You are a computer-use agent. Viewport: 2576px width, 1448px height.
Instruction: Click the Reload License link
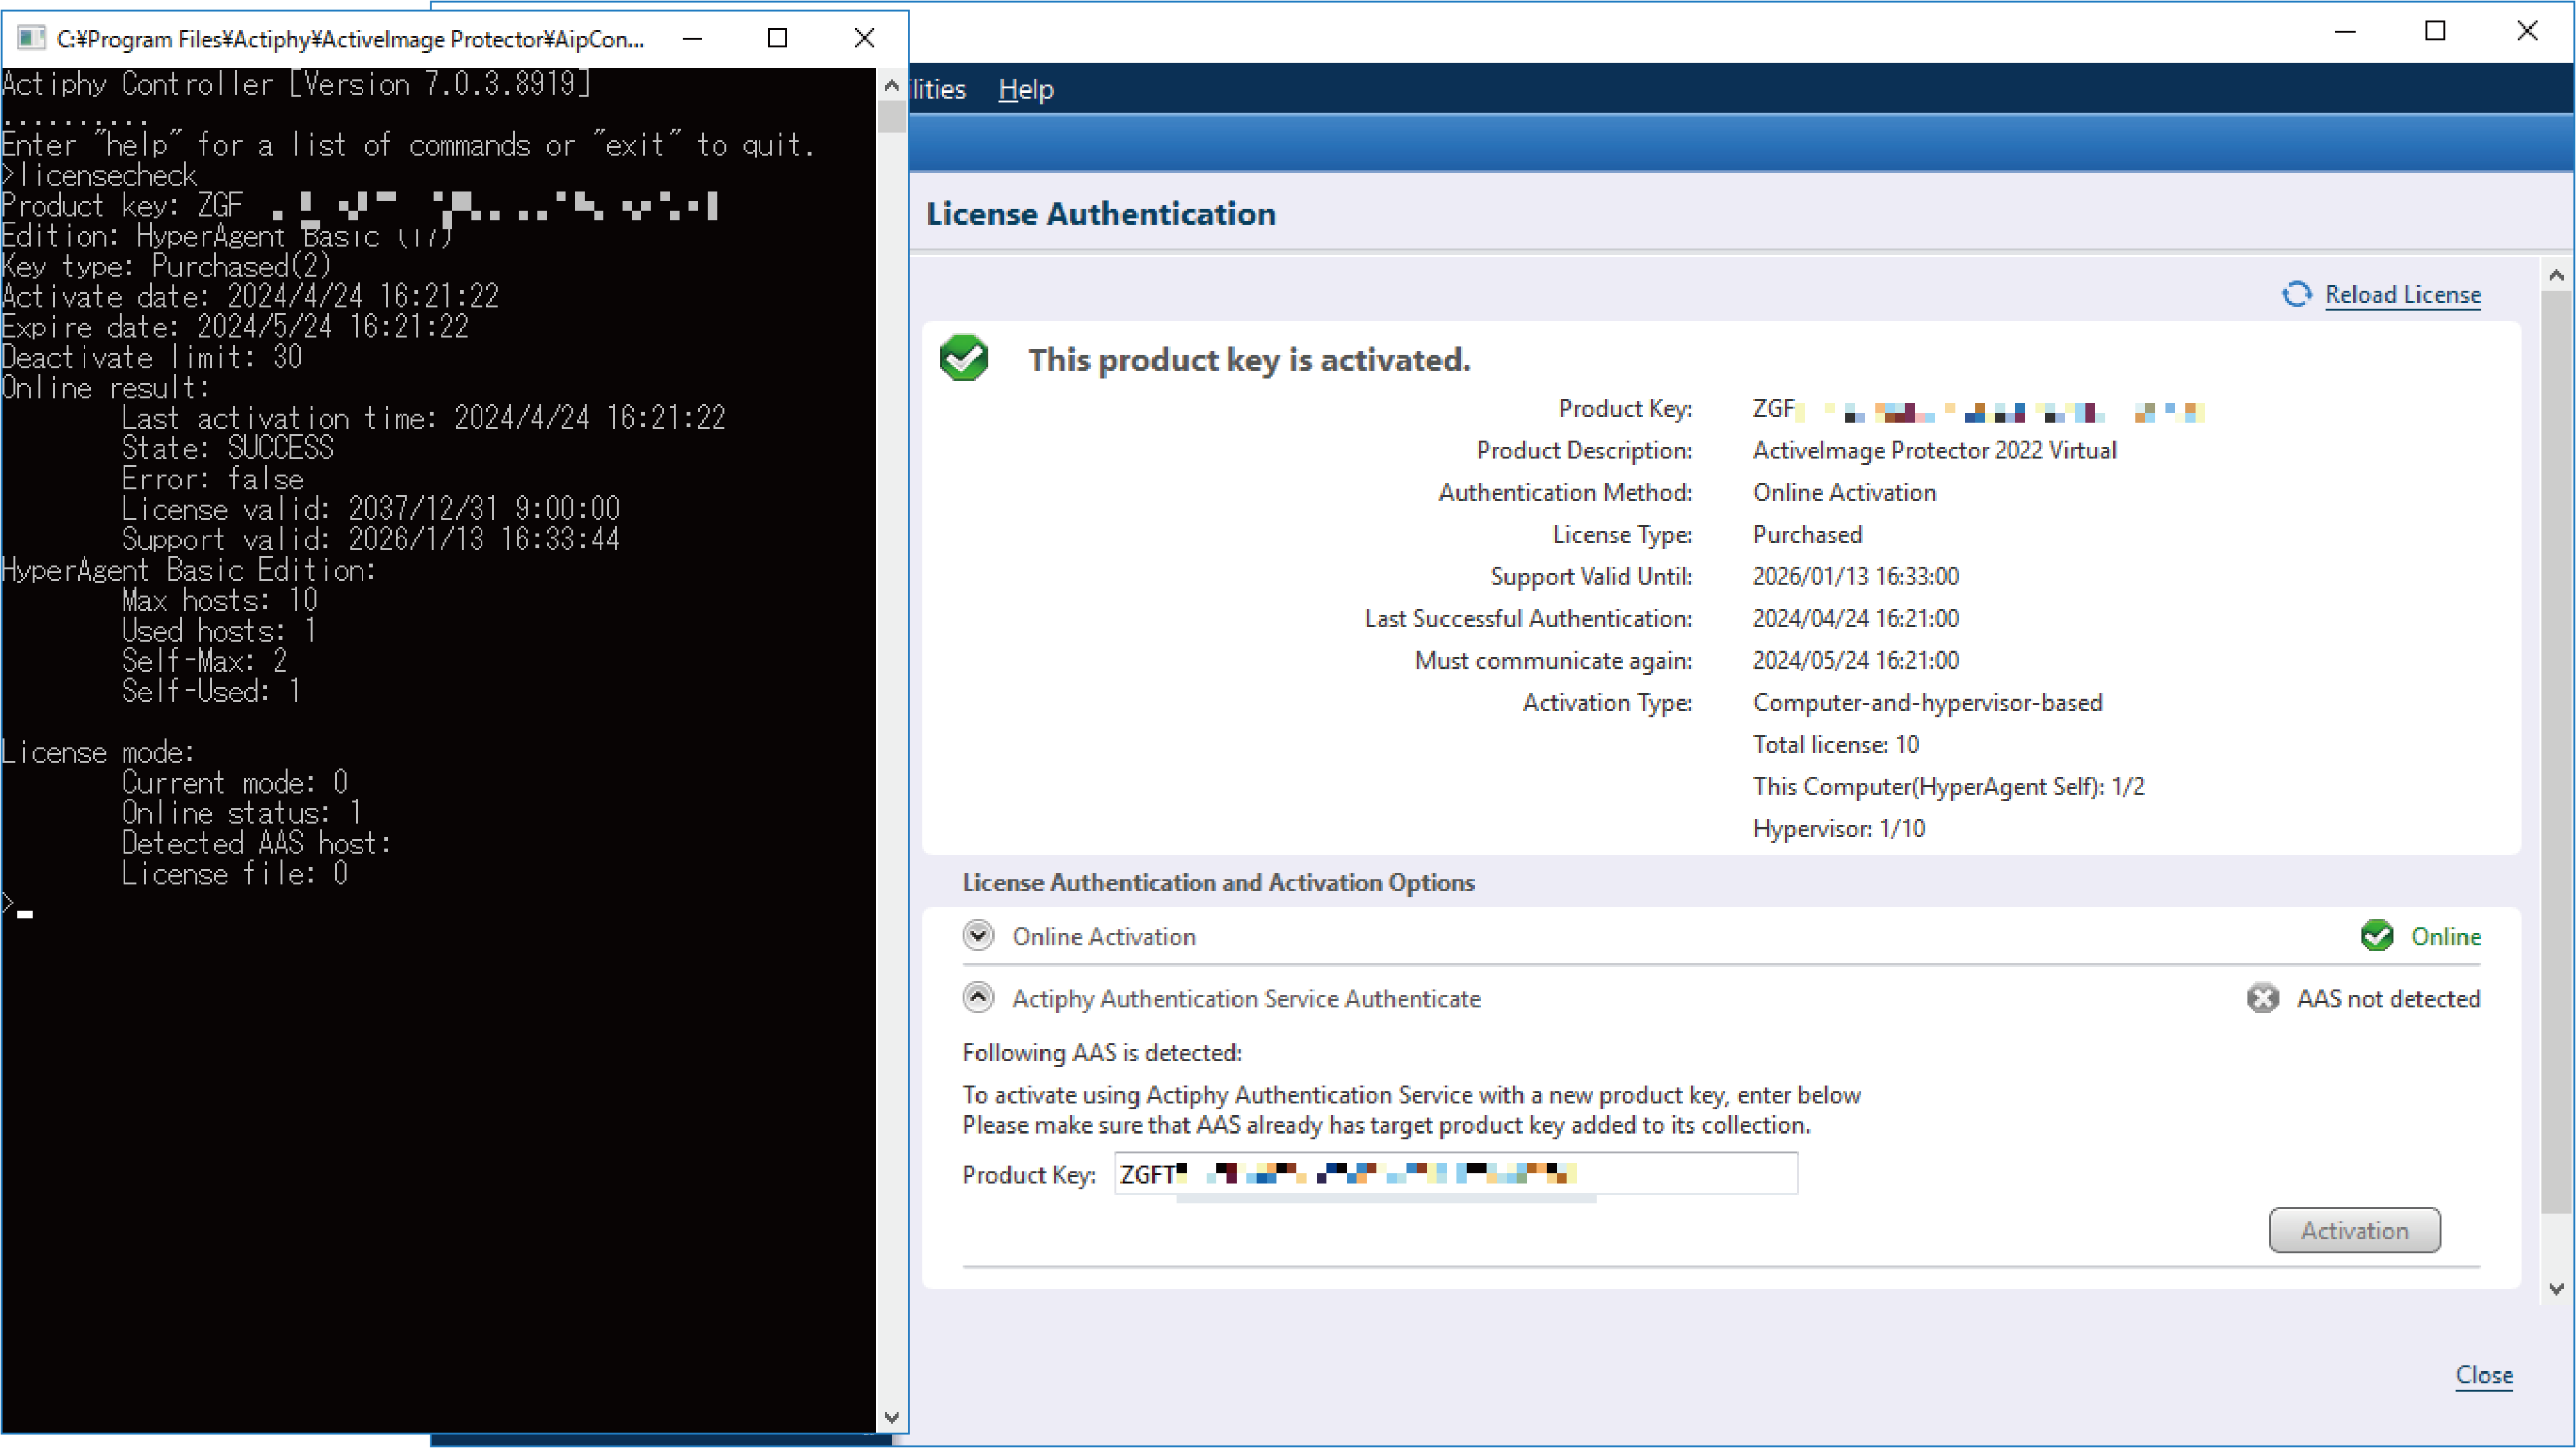tap(2403, 294)
